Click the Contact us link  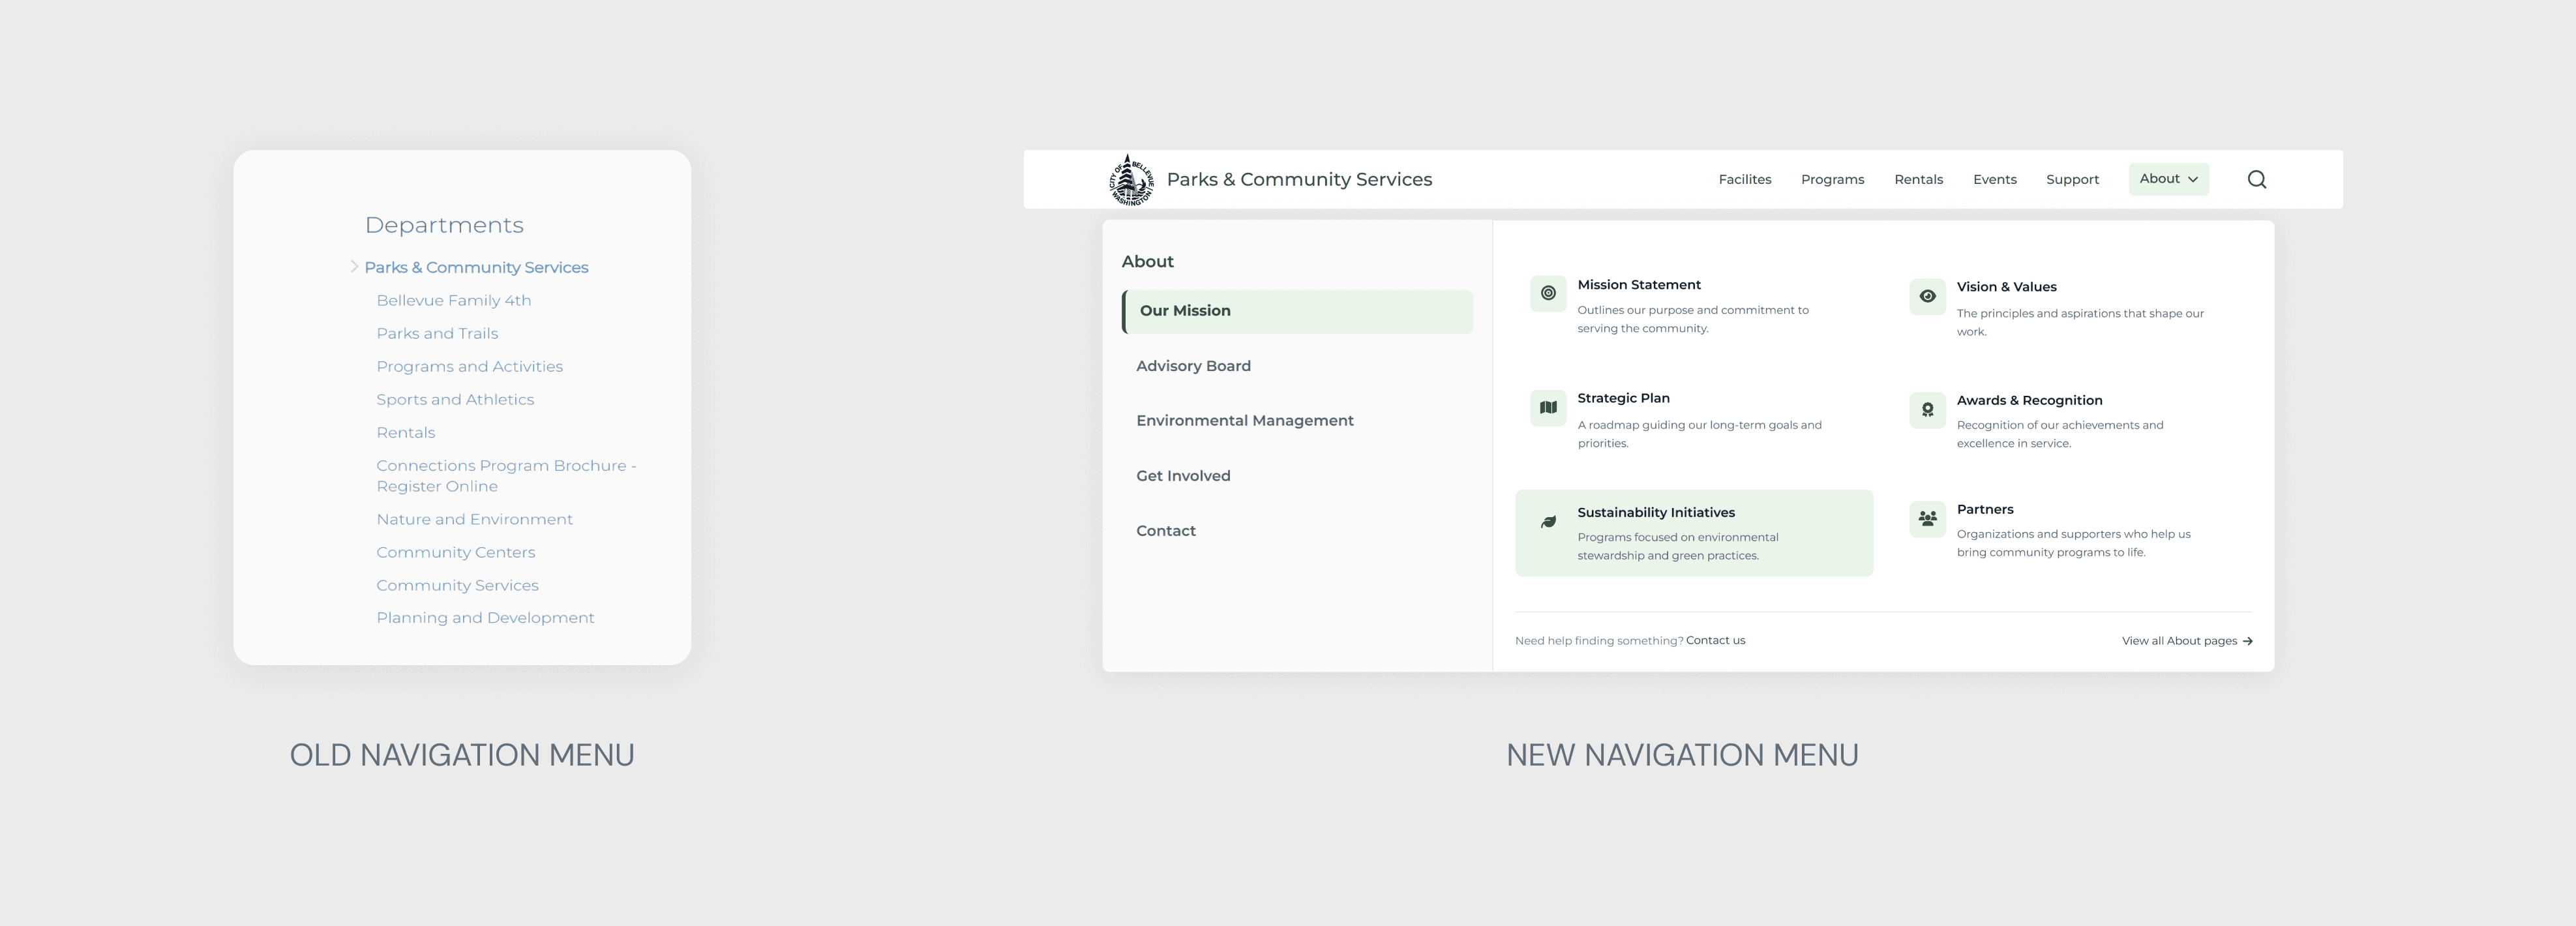click(1715, 641)
